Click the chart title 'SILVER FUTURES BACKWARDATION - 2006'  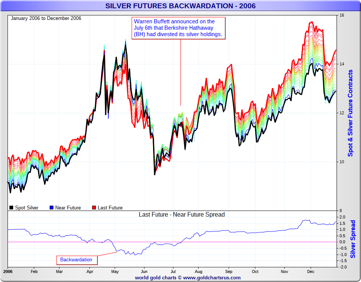coord(180,6)
